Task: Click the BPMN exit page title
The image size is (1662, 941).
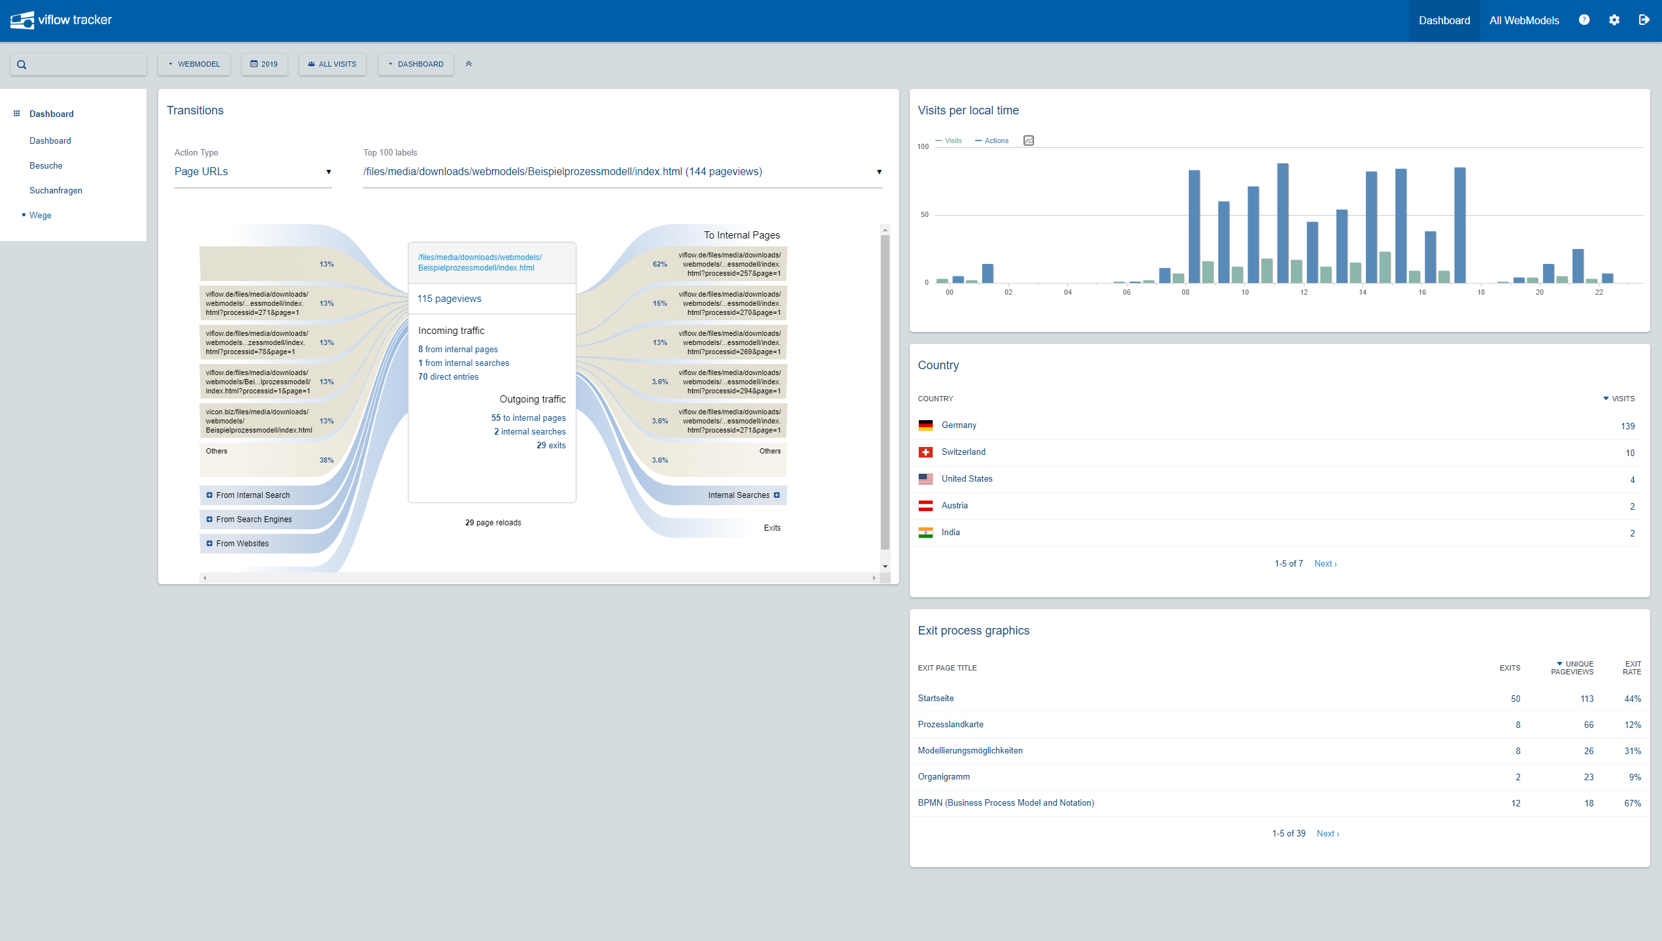Action: point(1006,803)
